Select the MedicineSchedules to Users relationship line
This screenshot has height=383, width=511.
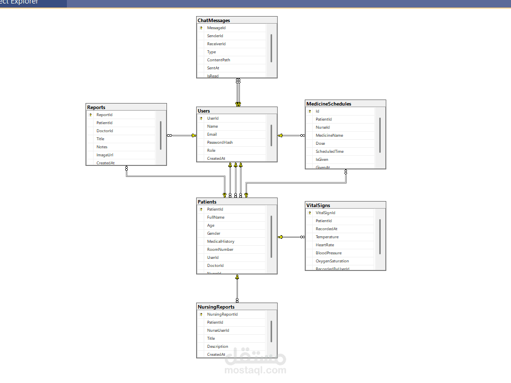click(x=291, y=136)
